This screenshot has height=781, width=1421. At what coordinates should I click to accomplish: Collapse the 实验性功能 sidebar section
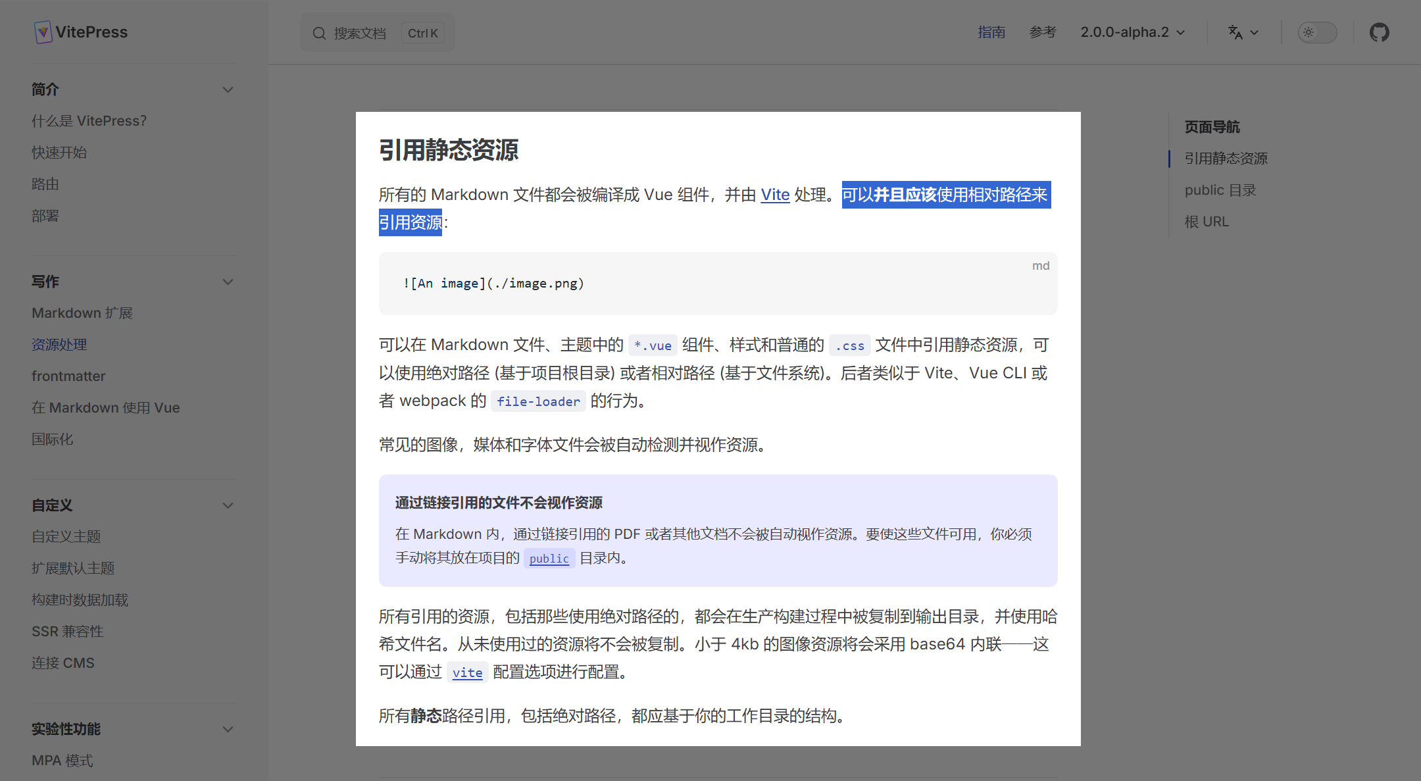pos(228,729)
